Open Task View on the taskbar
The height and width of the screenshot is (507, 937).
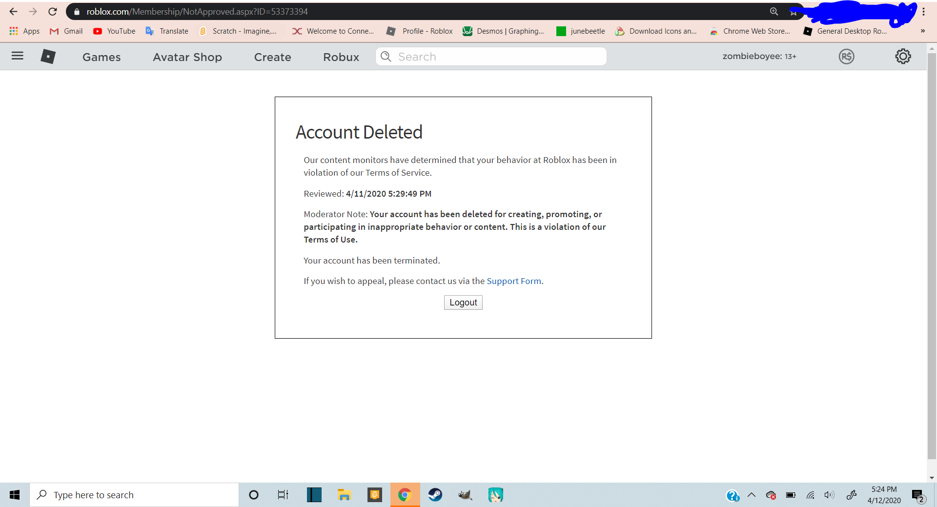tap(283, 495)
